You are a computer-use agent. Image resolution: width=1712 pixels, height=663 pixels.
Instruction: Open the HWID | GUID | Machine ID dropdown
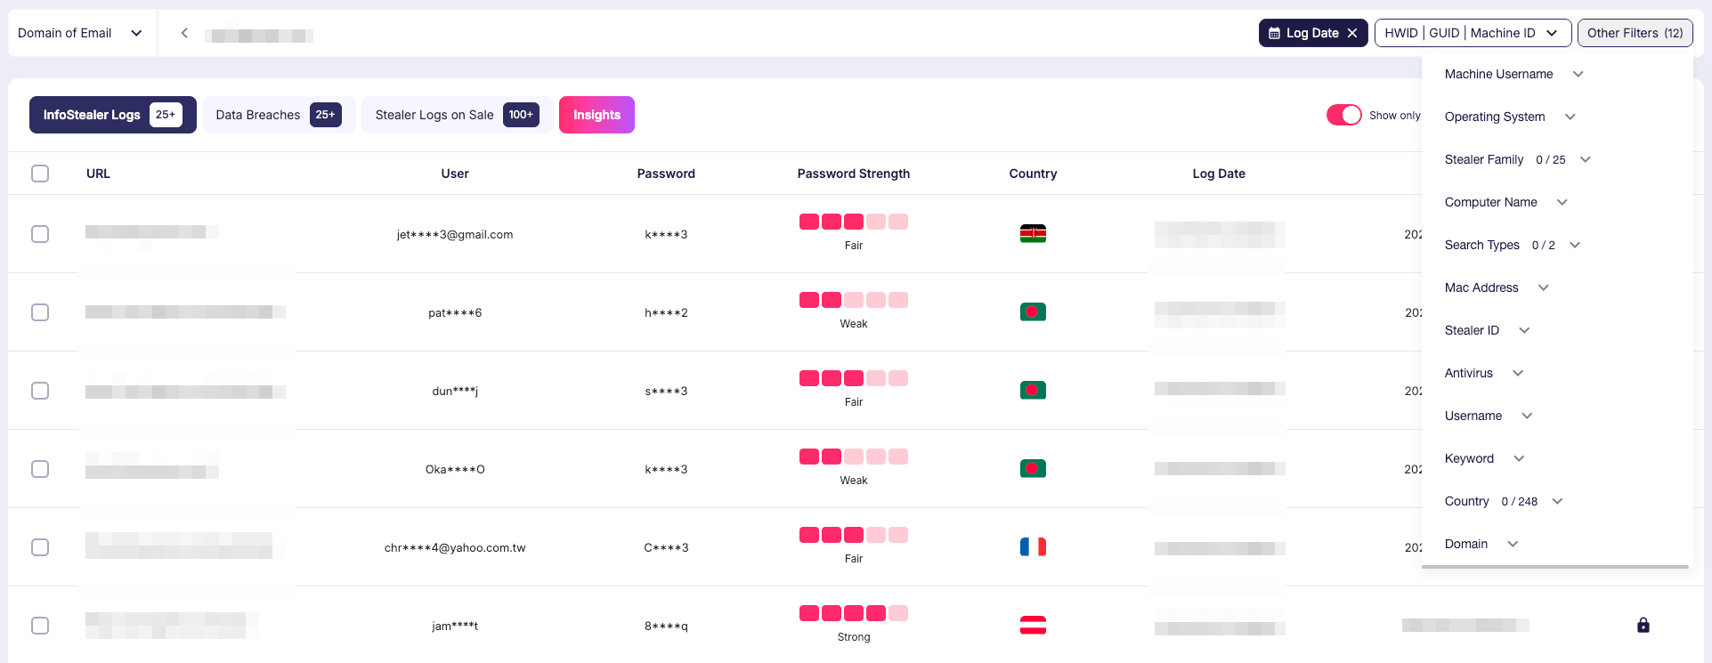point(1473,33)
